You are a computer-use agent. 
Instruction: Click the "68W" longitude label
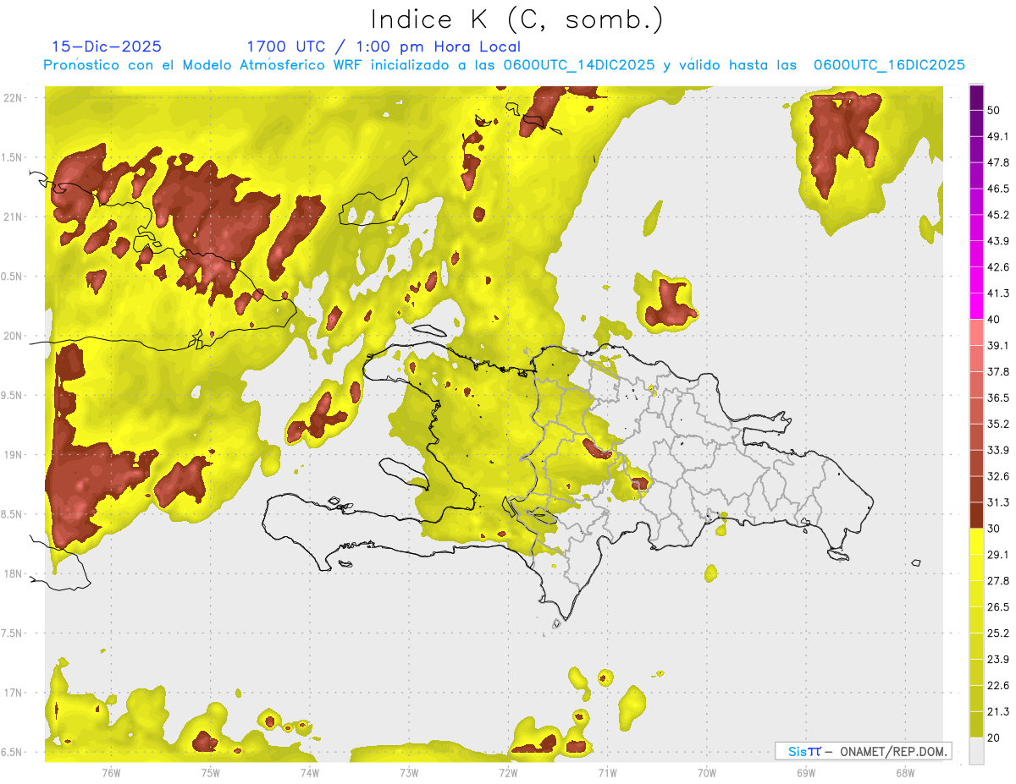(905, 772)
